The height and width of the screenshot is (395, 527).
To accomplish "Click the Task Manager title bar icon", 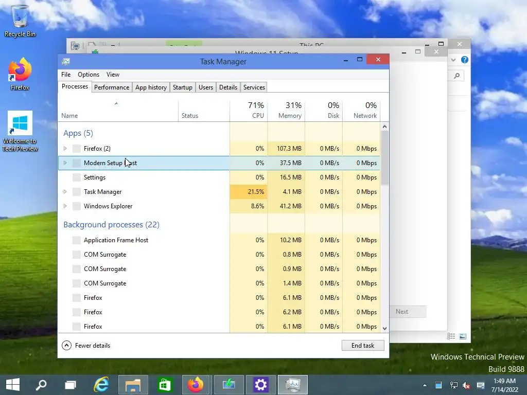I will click(66, 62).
